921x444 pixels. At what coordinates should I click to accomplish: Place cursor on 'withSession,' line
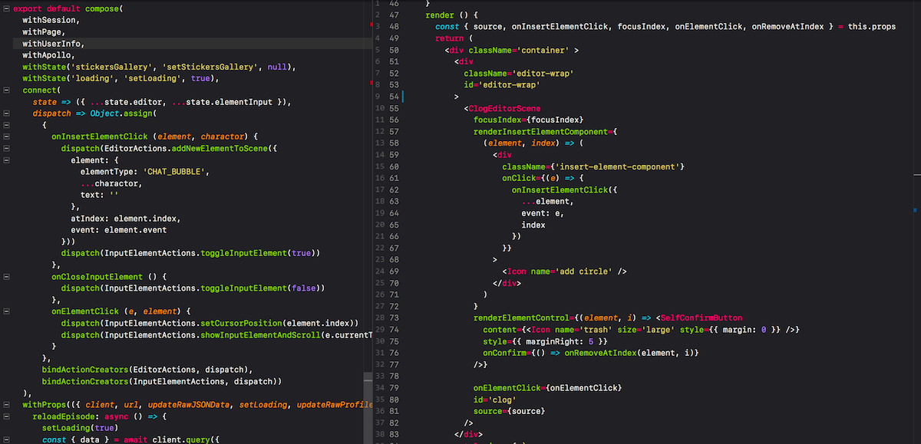[x=51, y=20]
